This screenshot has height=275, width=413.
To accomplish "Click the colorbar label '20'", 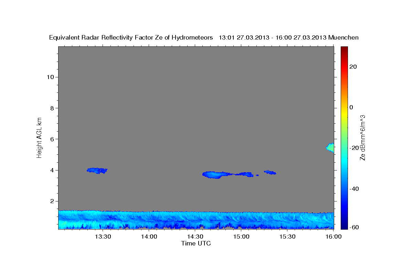I will tap(353, 67).
